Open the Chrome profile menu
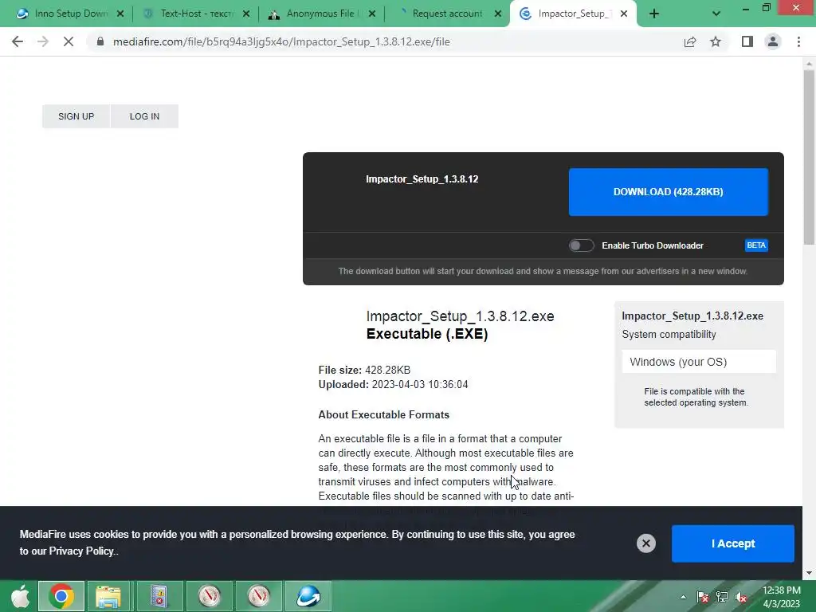Image resolution: width=816 pixels, height=612 pixels. (773, 41)
